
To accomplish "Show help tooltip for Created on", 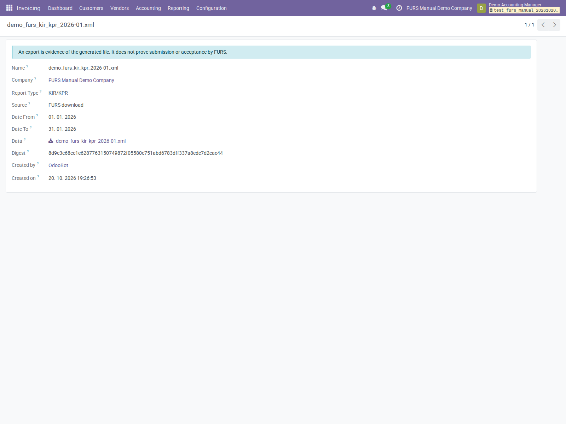I will click(38, 176).
